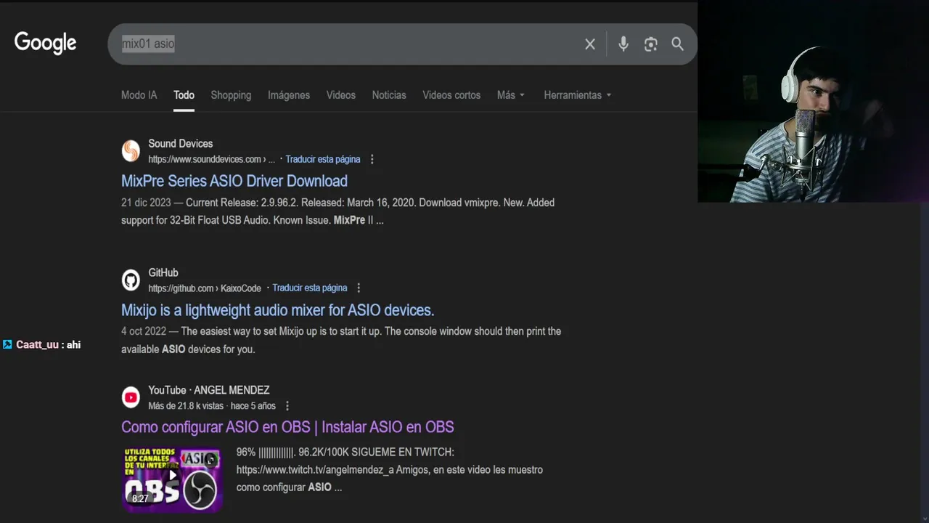Expand the Herramientas dropdown
Screen dimensions: 929x523
click(578, 95)
